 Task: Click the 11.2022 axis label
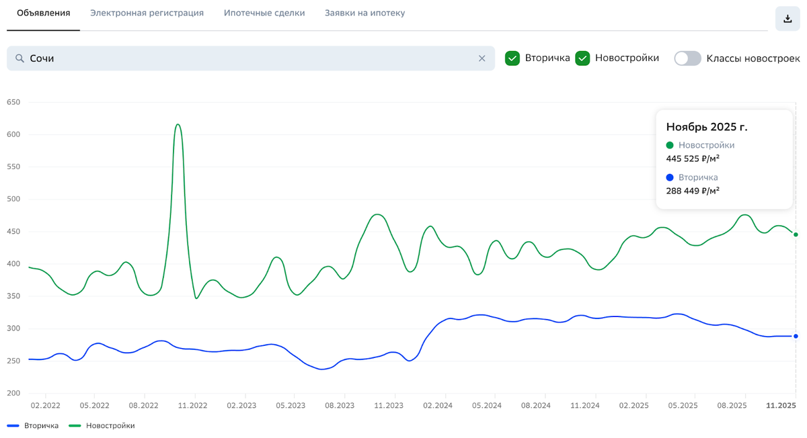193,406
